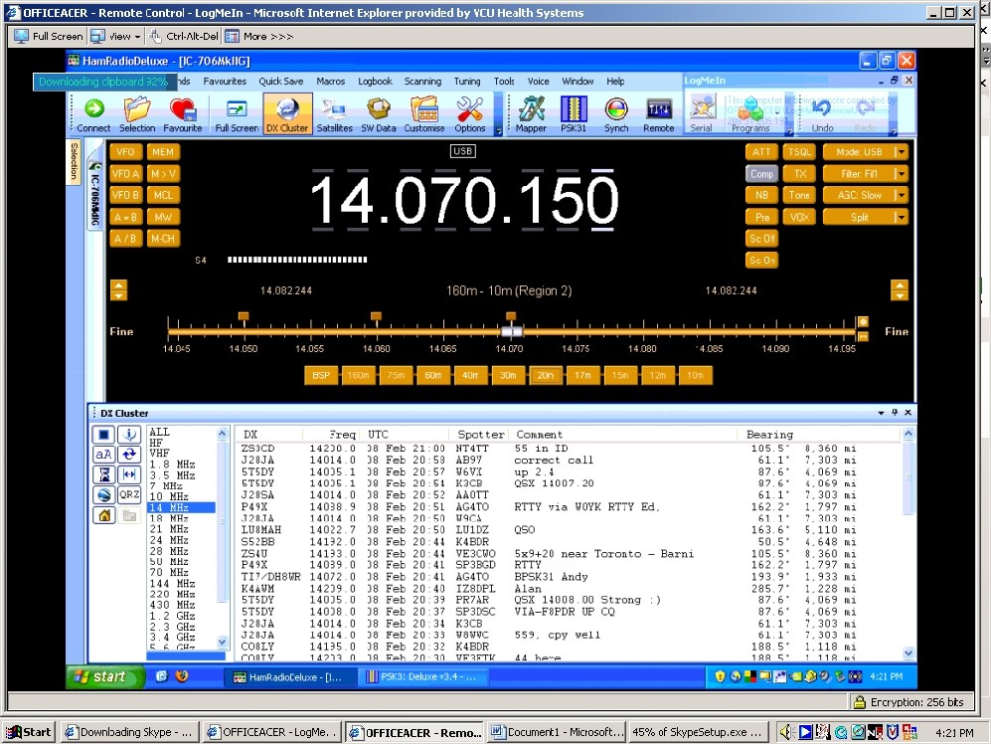Toggle the Pre preamp button

[761, 217]
